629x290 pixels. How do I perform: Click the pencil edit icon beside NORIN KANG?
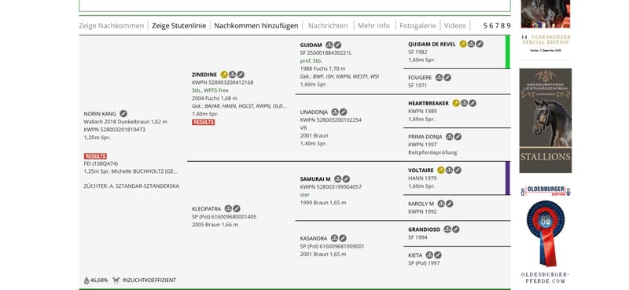pos(123,114)
